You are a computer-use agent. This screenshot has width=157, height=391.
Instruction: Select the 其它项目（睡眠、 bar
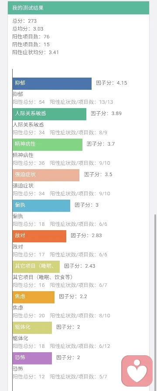(36, 267)
